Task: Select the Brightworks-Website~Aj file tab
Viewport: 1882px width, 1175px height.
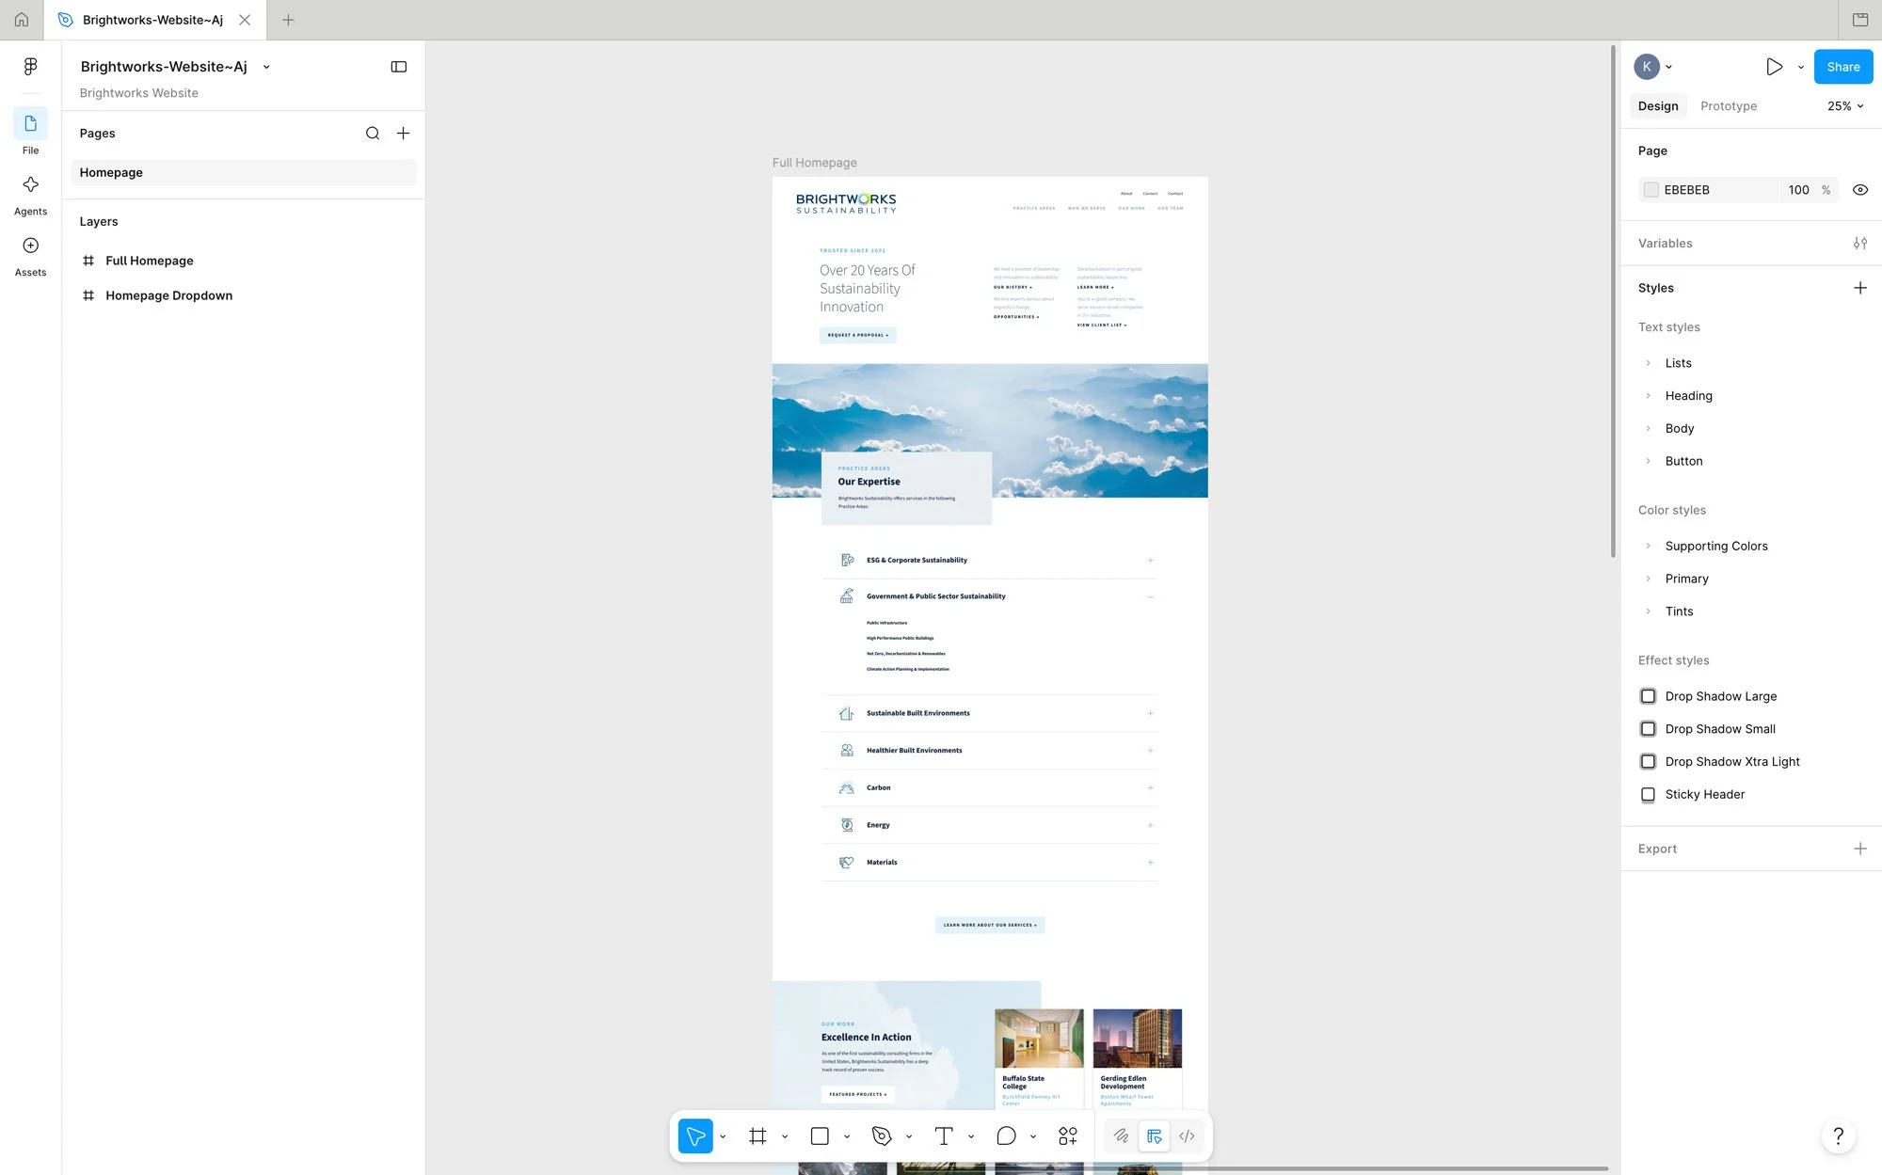Action: [153, 20]
